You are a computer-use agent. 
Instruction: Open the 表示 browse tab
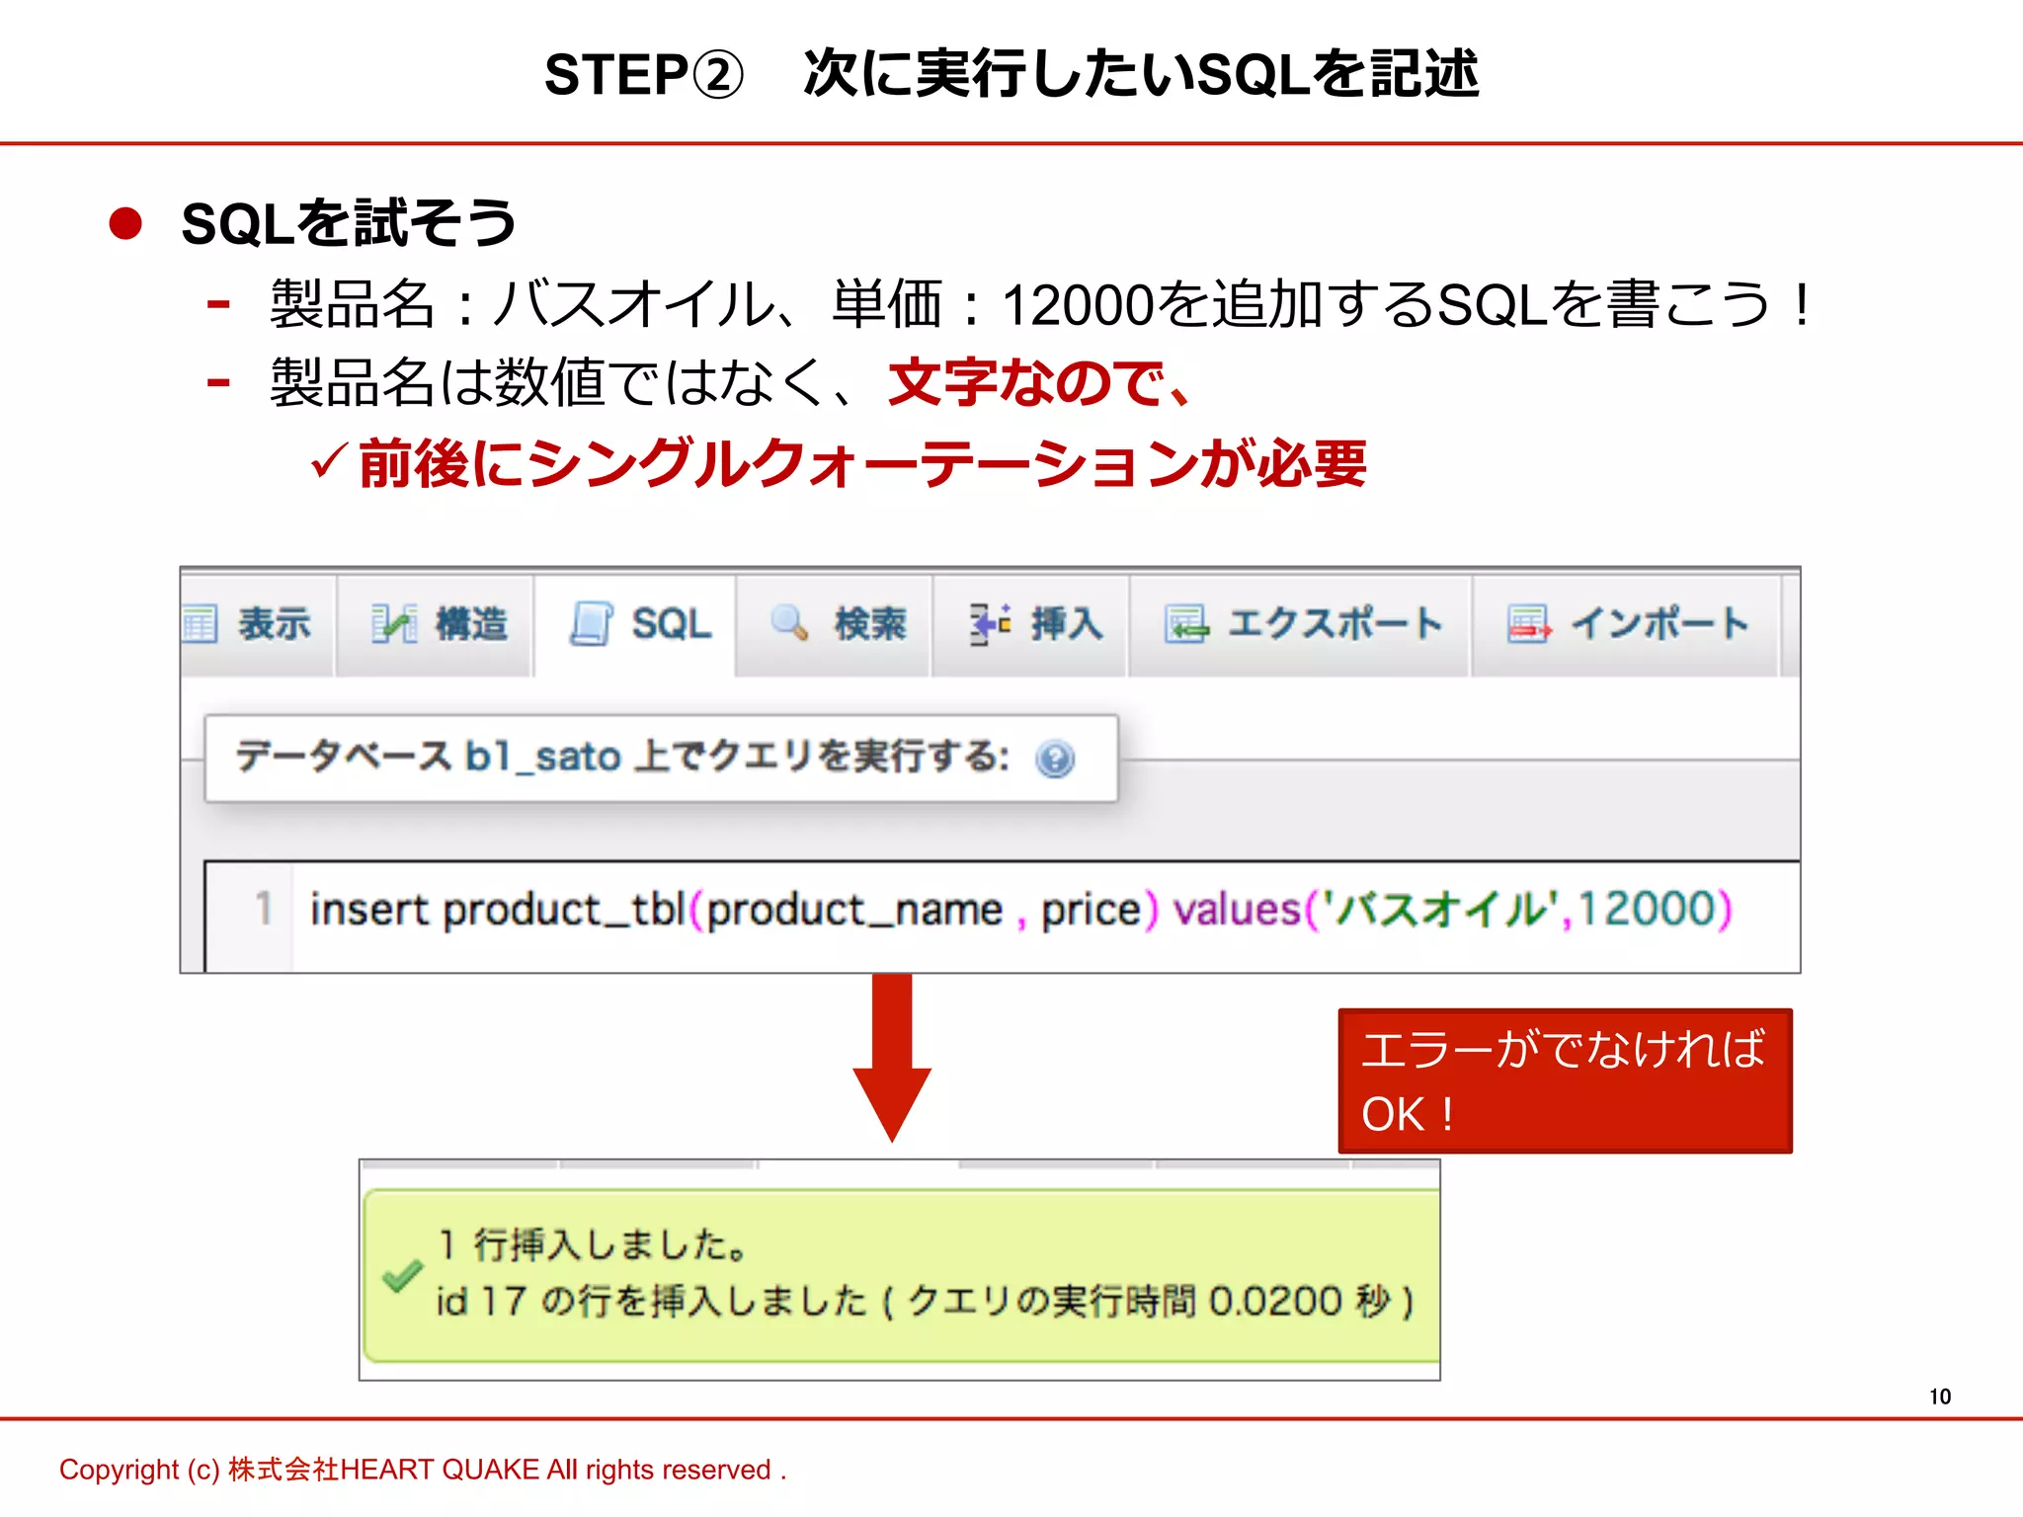(257, 624)
